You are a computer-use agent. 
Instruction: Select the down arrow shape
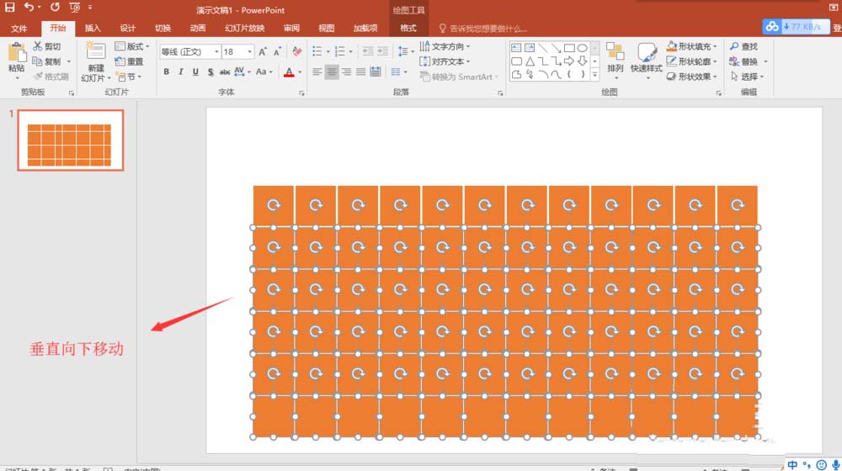pos(582,61)
